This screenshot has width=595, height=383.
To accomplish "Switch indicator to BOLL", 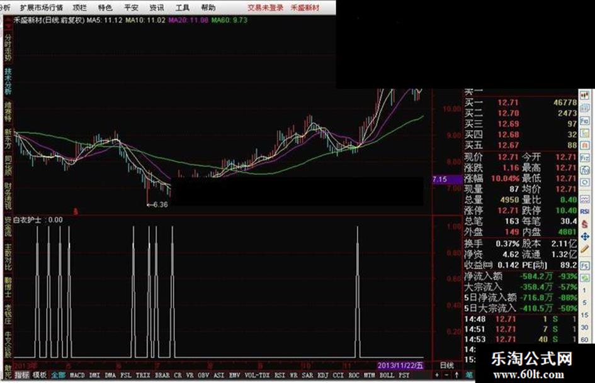I will 387,375.
